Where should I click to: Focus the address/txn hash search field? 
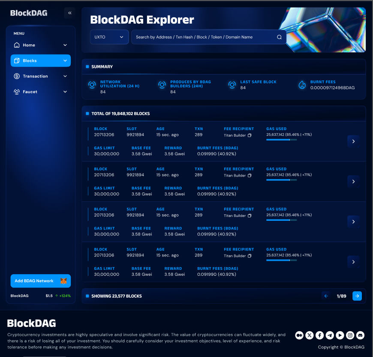point(209,37)
